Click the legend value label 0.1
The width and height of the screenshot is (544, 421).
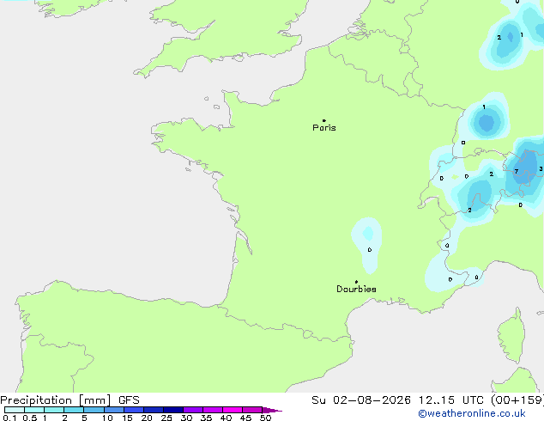(9, 418)
